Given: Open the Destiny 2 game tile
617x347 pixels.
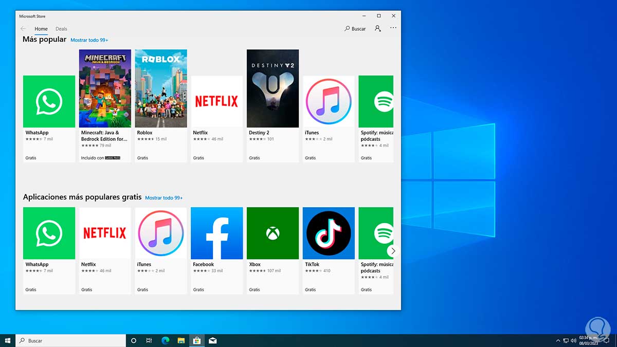Looking at the screenshot, I should pos(273,106).
